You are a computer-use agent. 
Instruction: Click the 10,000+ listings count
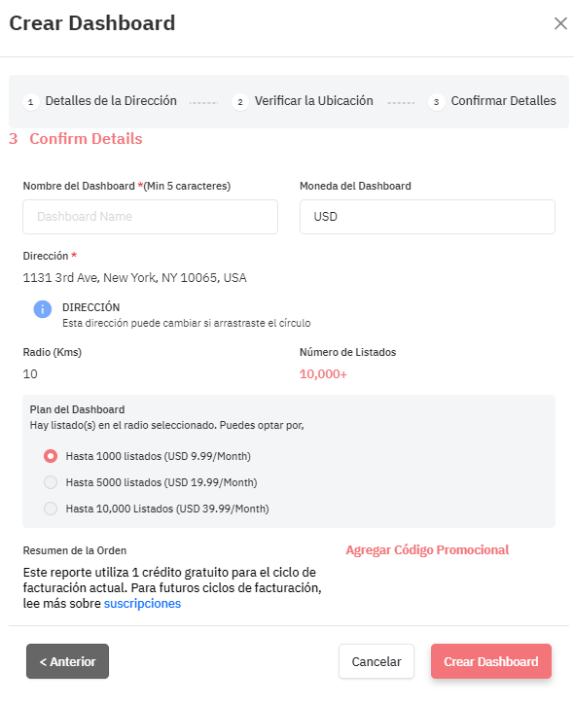tap(323, 374)
